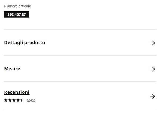Click empty space in the Misure row

[x=80, y=69]
